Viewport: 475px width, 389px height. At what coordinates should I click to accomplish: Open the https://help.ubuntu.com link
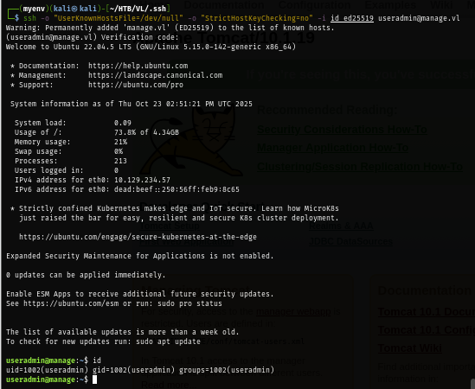[138, 66]
